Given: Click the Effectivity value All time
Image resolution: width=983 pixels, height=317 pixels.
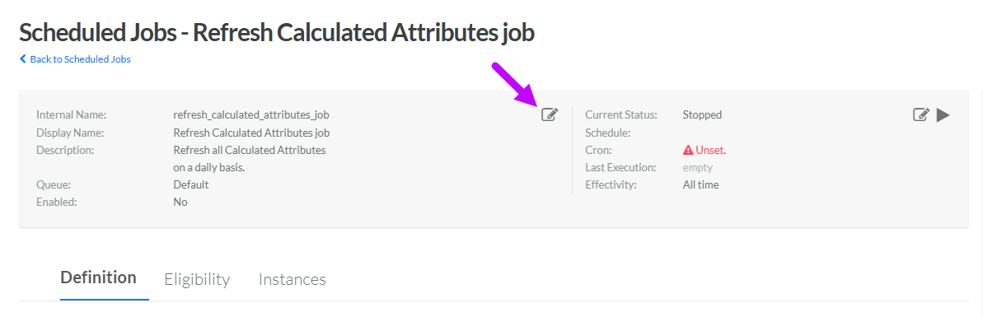Looking at the screenshot, I should pyautogui.click(x=701, y=184).
